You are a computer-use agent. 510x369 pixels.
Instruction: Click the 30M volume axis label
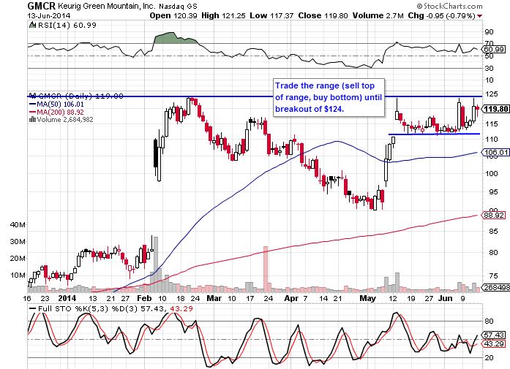click(x=18, y=242)
